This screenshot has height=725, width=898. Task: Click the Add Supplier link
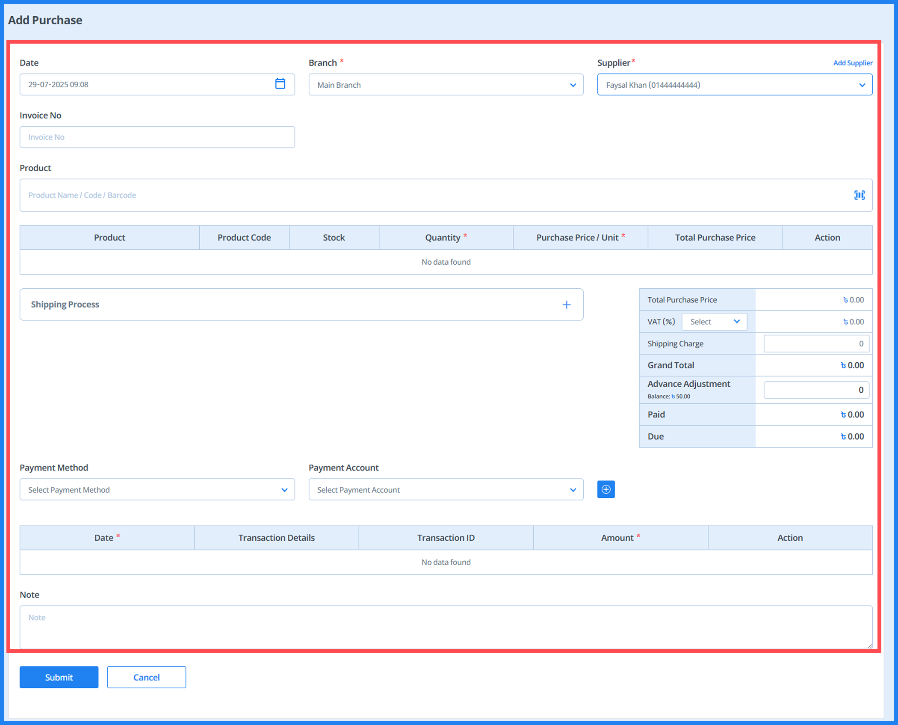coord(852,63)
